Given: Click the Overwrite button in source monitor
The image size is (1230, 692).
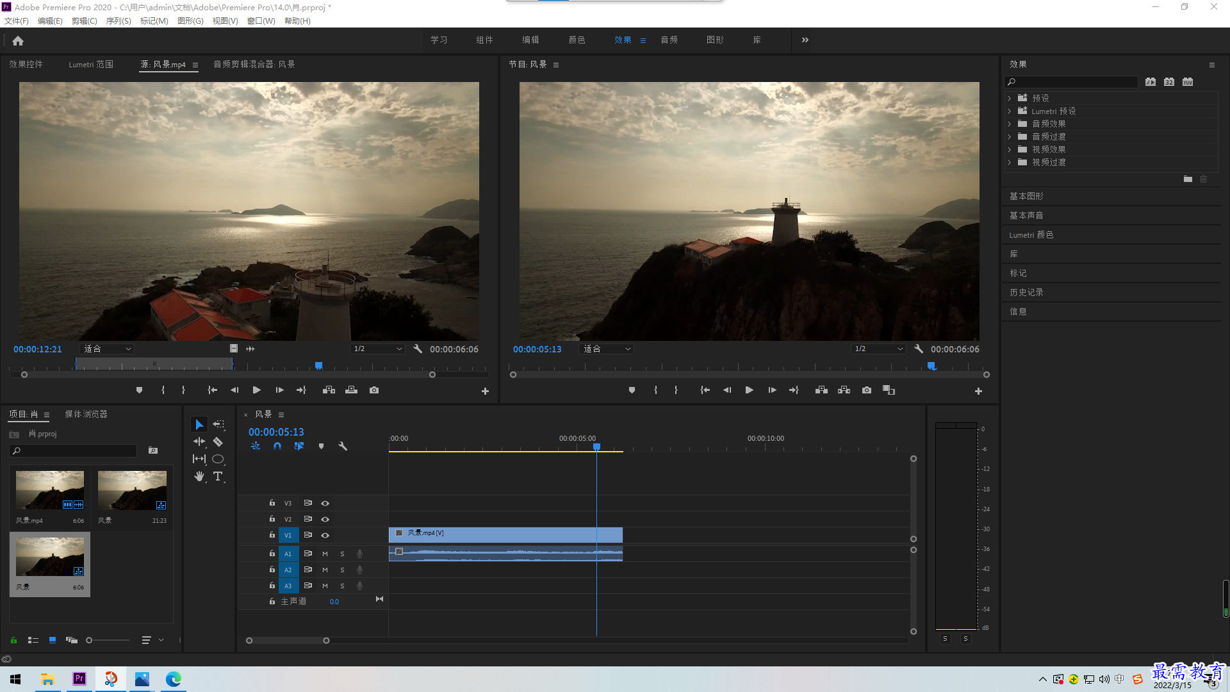Looking at the screenshot, I should tap(351, 390).
